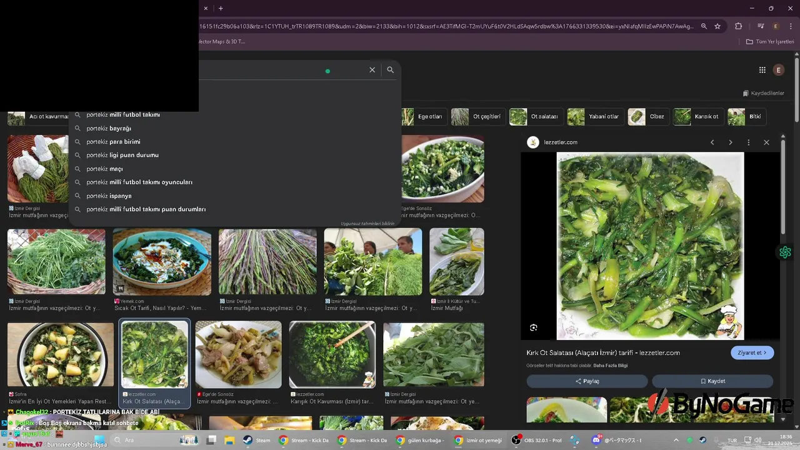Filter images by Karışık ot chip
The height and width of the screenshot is (450, 800).
tap(697, 117)
